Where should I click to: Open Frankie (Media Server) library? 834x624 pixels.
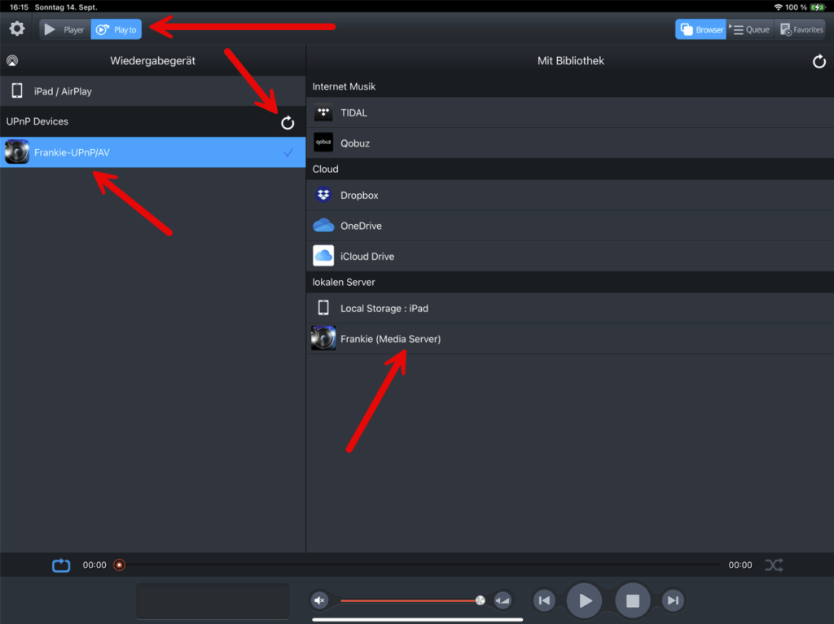[390, 339]
